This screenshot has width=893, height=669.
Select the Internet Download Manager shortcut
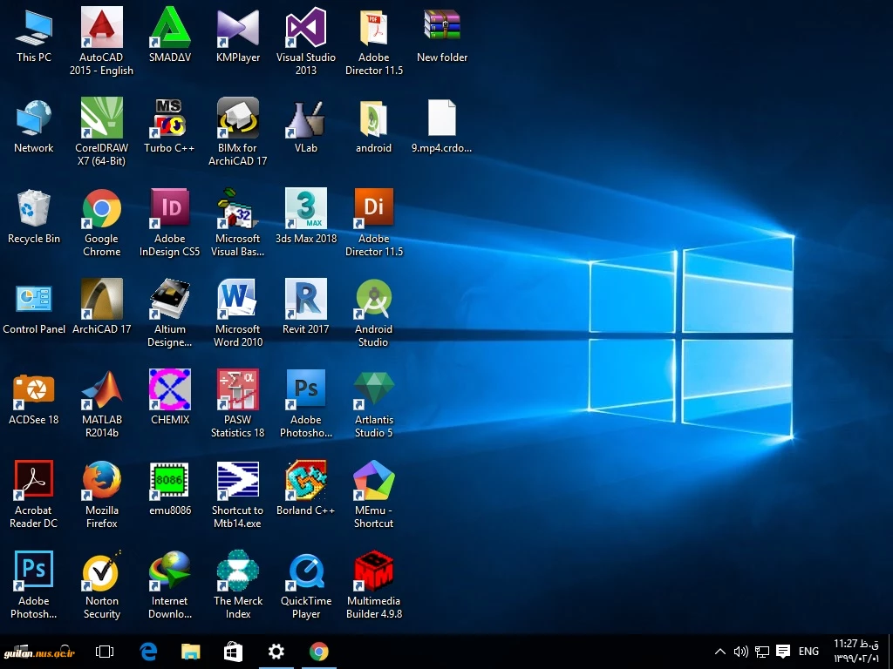pyautogui.click(x=170, y=584)
